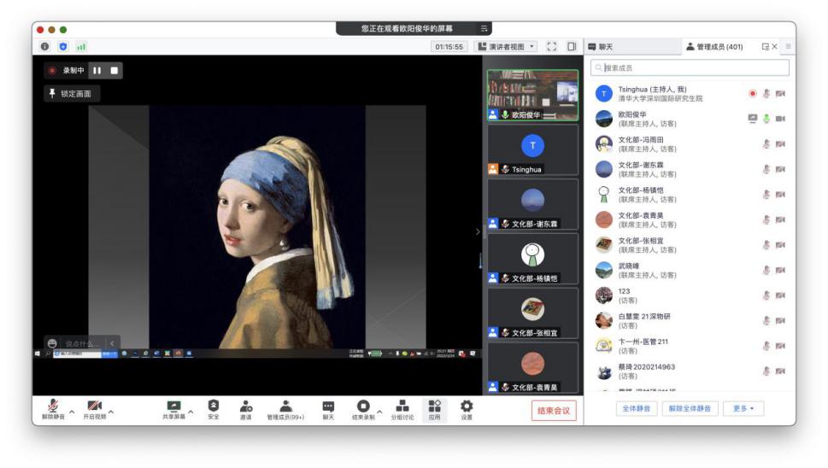Viewport: 828px width, 468px height.
Task: Click the 结束会议 button
Action: [554, 411]
